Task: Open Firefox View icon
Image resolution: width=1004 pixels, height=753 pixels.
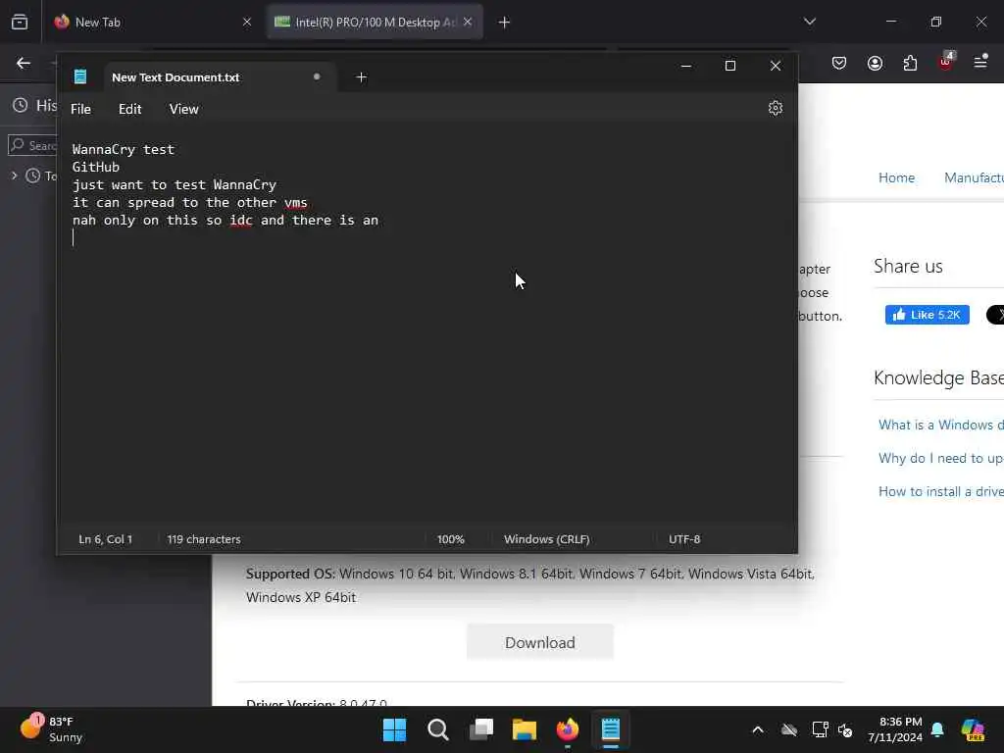Action: coord(20,23)
